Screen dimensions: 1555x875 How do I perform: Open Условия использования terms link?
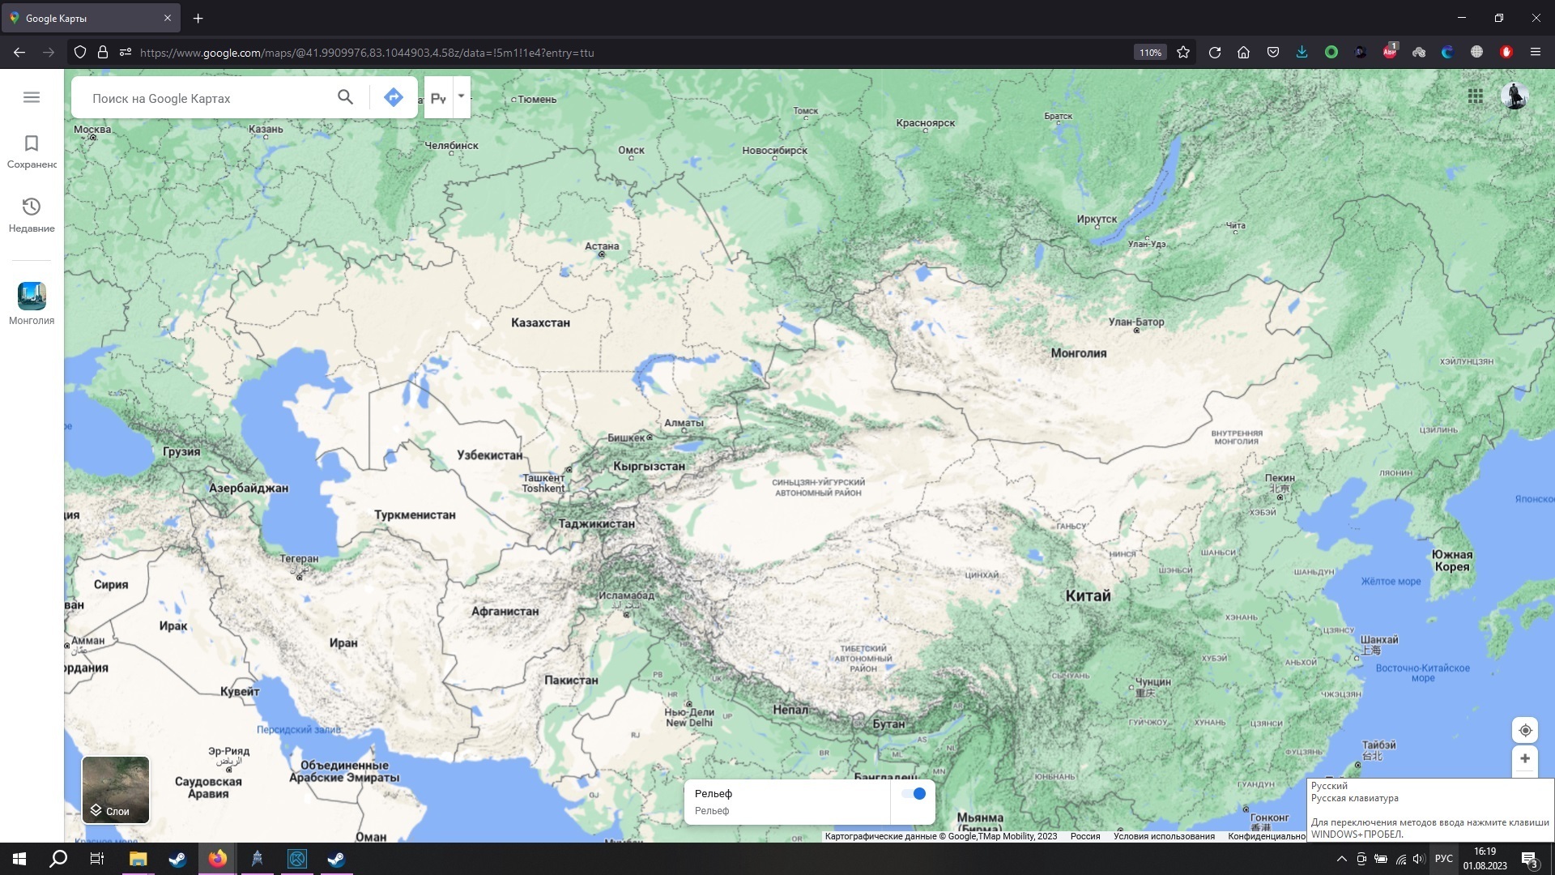coord(1164,836)
